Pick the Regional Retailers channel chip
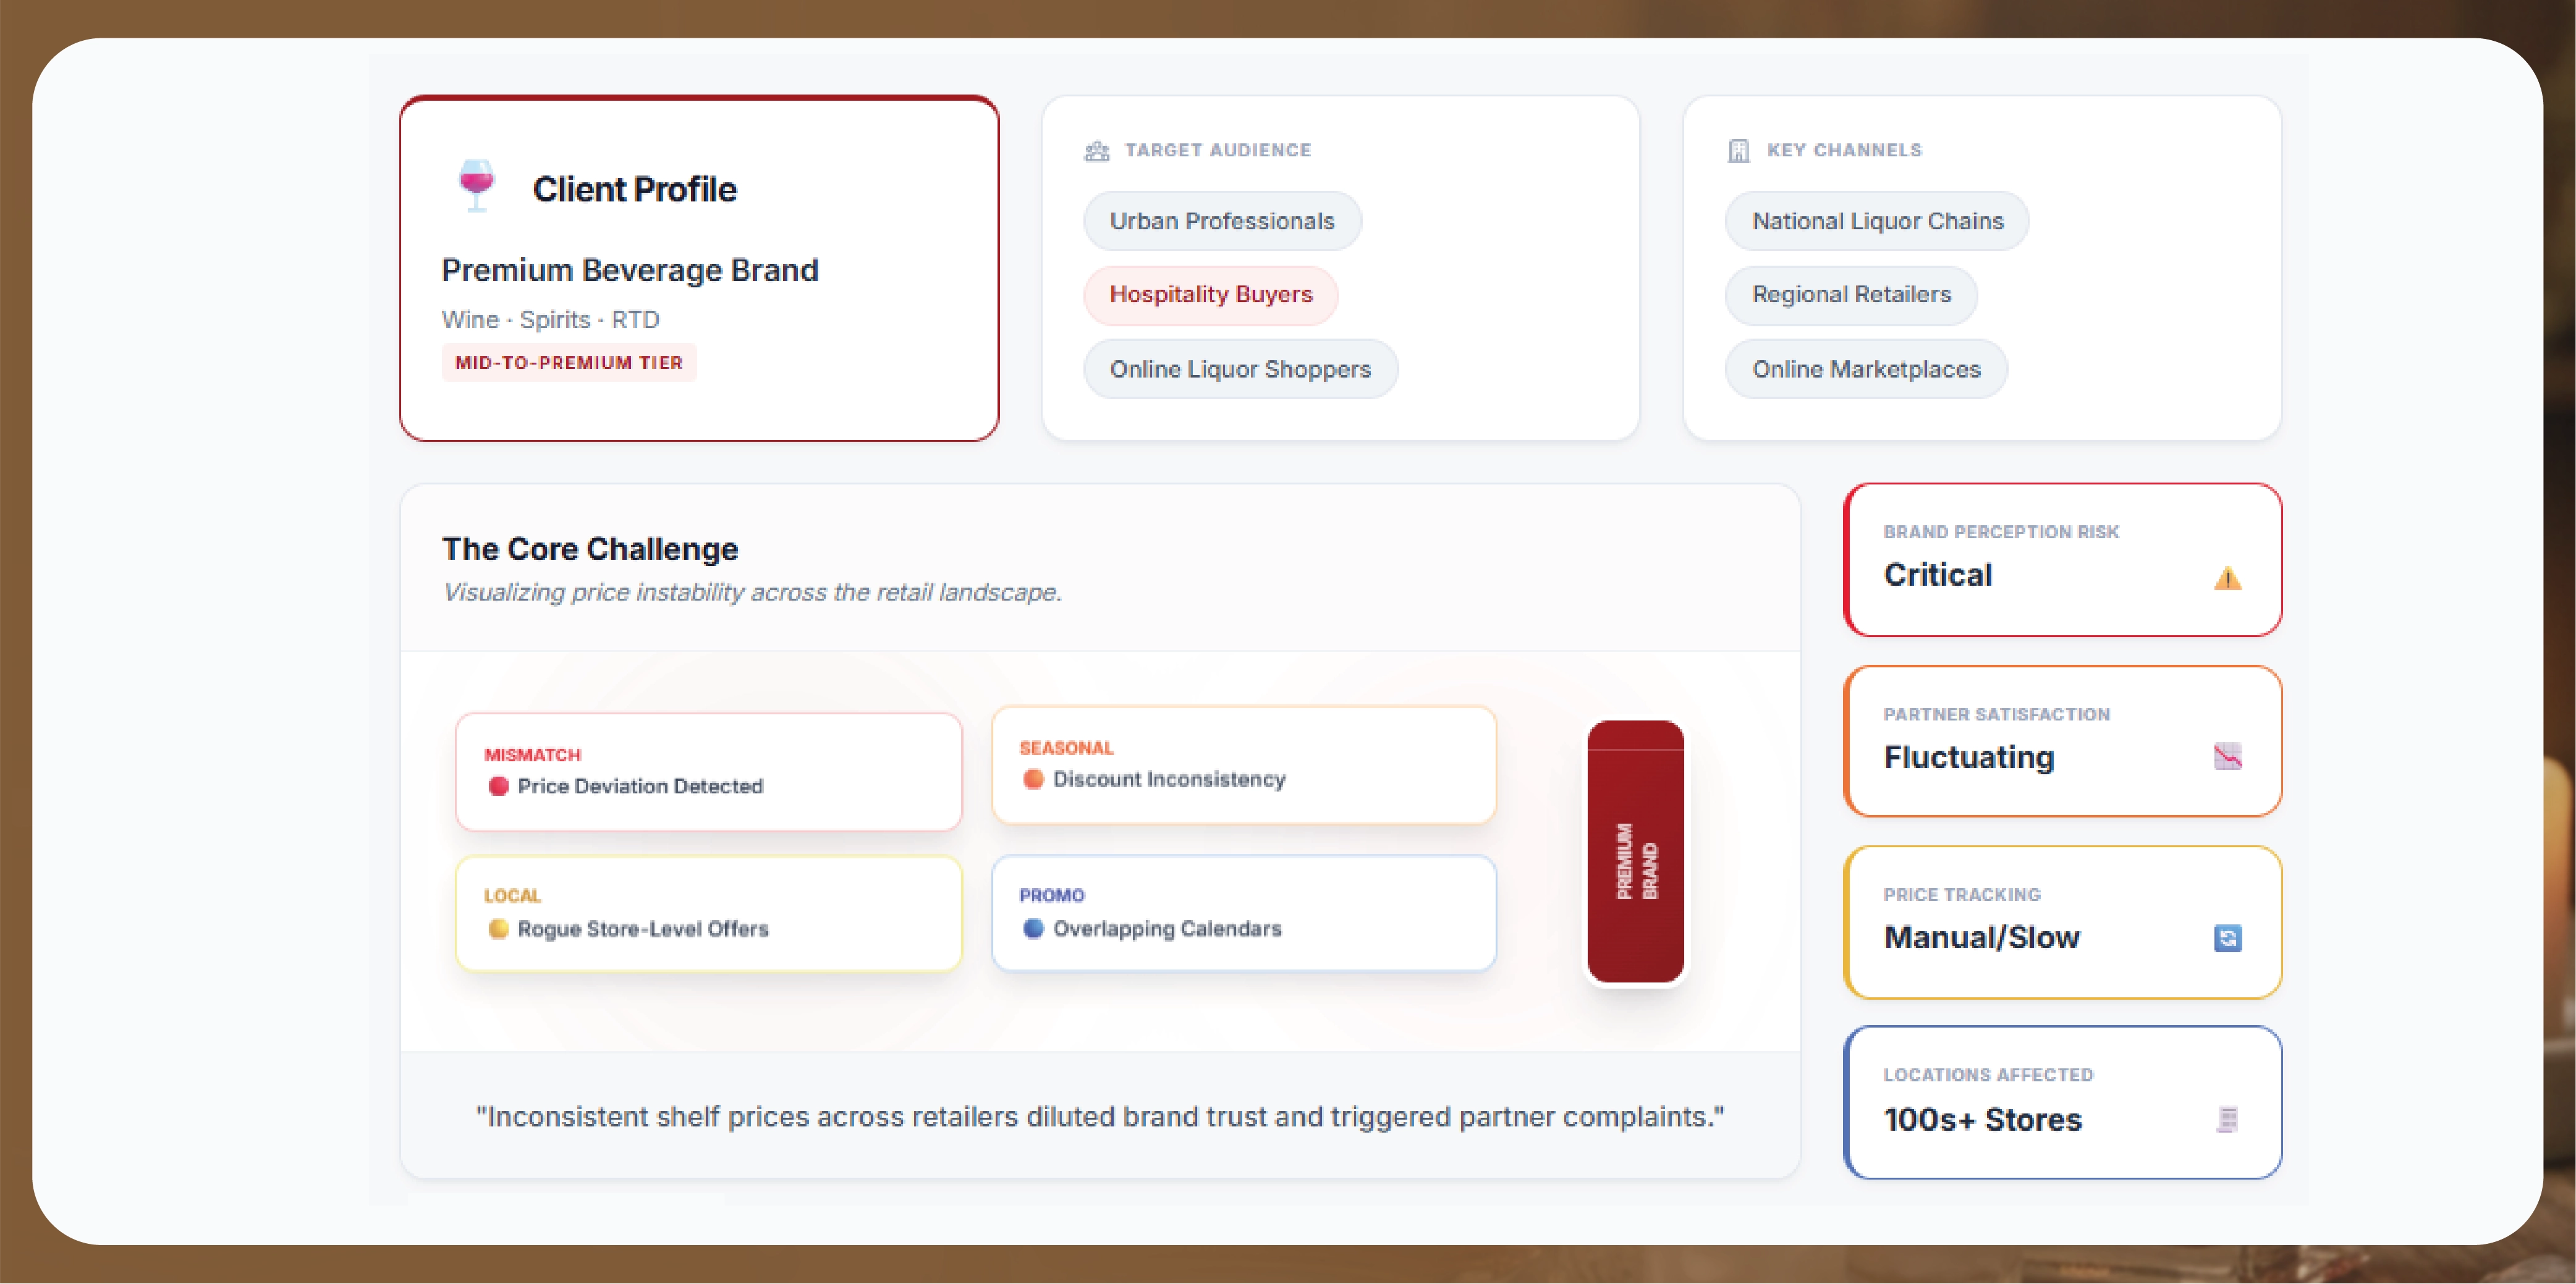The image size is (2576, 1284). 1851,295
